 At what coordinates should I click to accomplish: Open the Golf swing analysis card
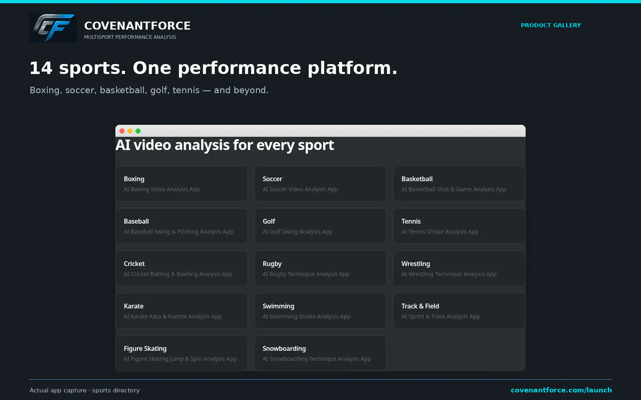[x=320, y=226]
